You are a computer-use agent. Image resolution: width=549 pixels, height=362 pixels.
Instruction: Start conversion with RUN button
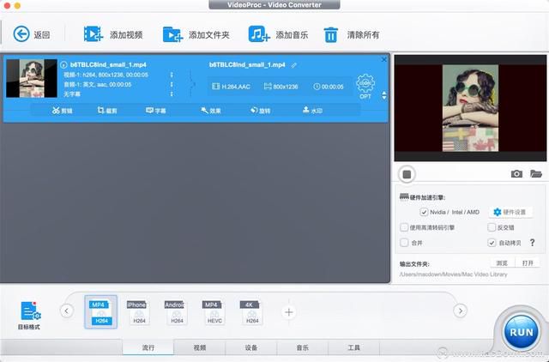[522, 332]
